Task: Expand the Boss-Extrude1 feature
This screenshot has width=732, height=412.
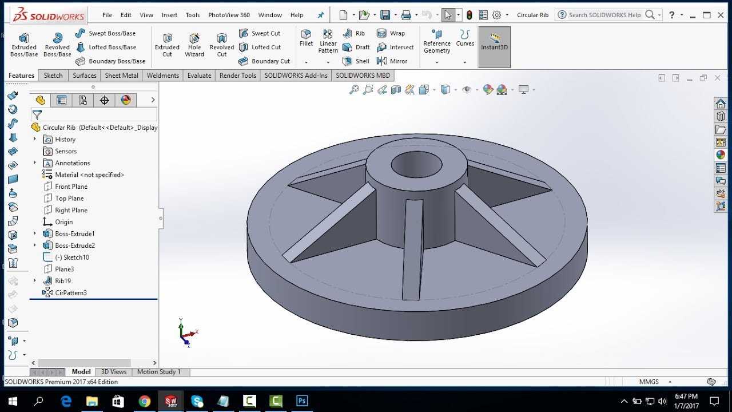Action: 35,233
